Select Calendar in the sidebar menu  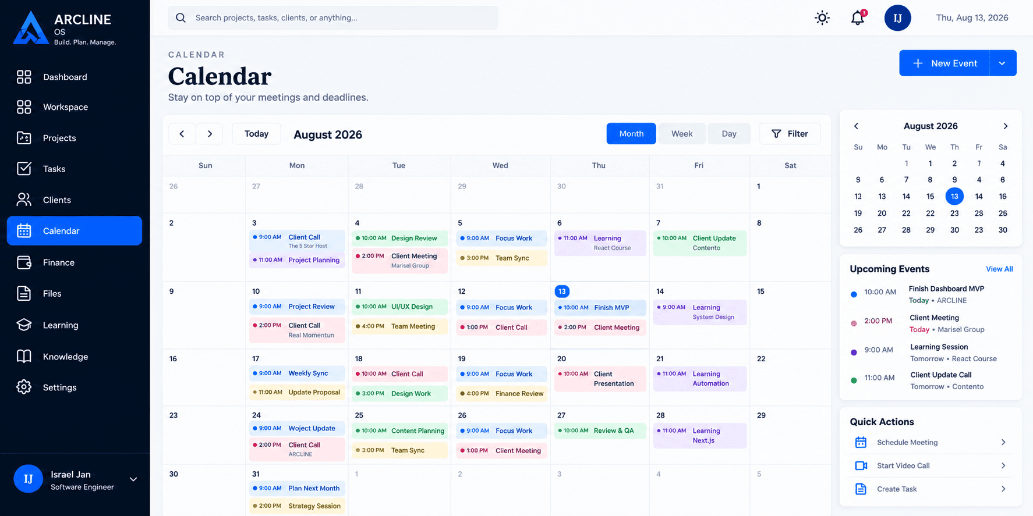(x=75, y=231)
